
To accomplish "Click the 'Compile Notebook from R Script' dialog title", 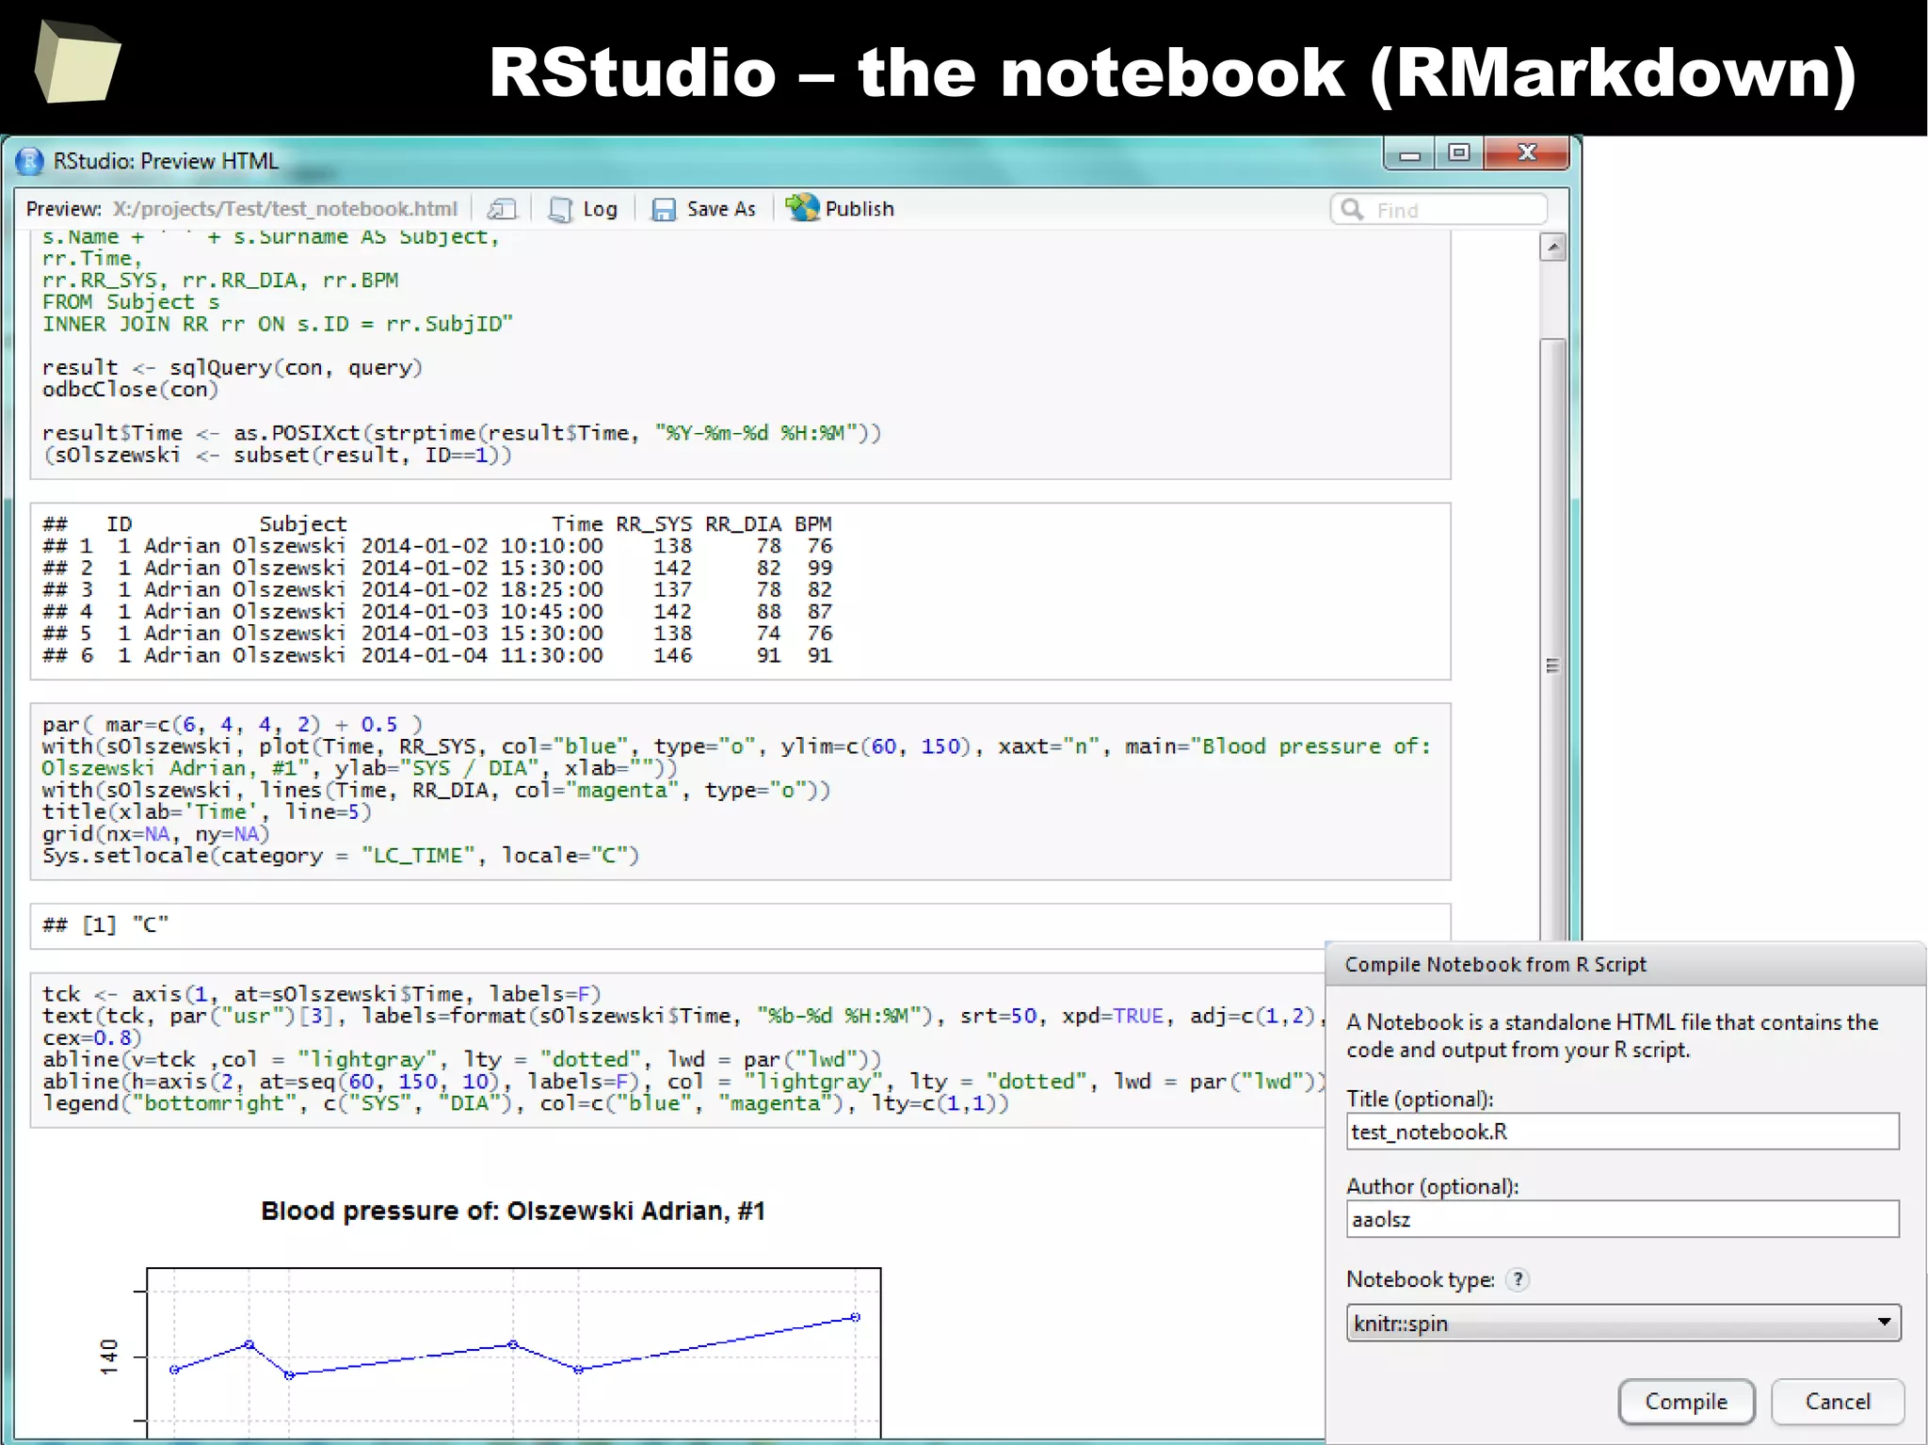I will click(1496, 964).
